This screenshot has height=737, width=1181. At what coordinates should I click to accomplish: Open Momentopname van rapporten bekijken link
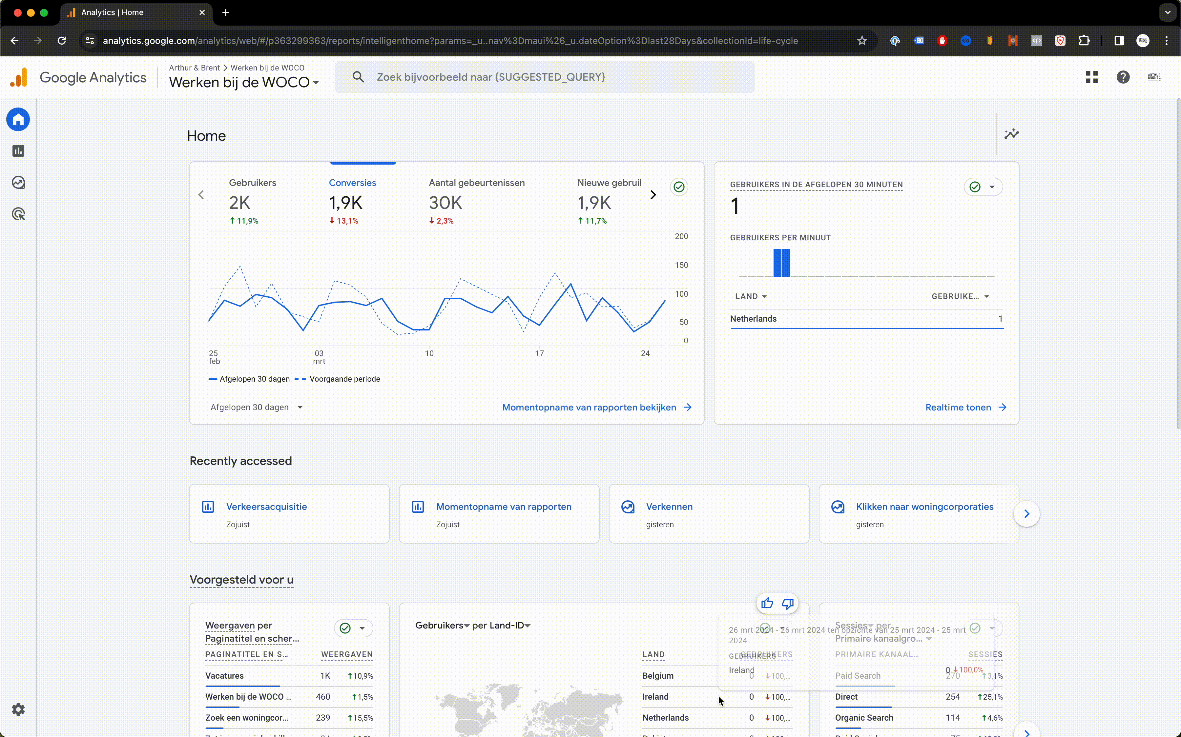point(597,408)
